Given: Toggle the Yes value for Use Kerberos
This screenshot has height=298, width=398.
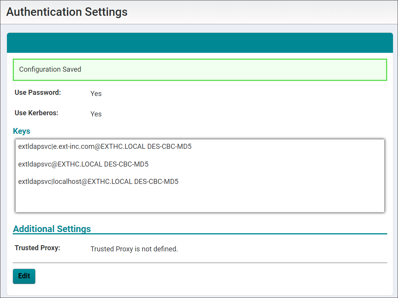Looking at the screenshot, I should [96, 114].
